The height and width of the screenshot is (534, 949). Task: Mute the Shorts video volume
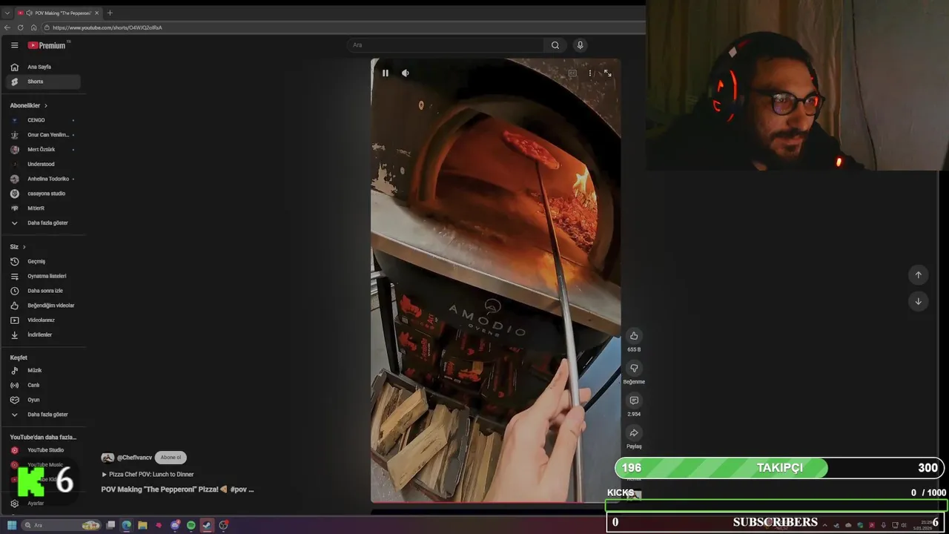[x=405, y=73]
